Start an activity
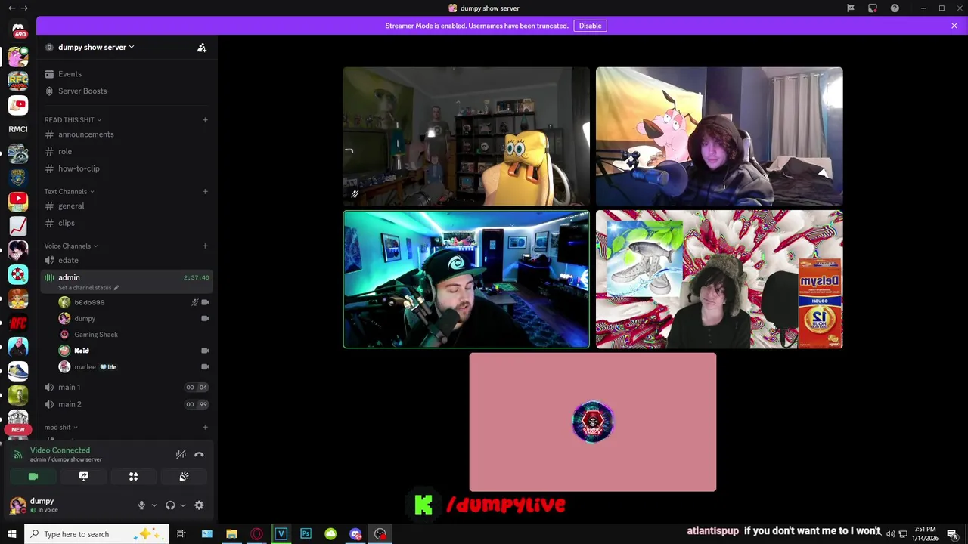 point(133,476)
